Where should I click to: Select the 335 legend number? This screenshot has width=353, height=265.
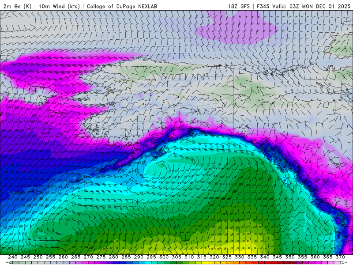tap(252, 257)
